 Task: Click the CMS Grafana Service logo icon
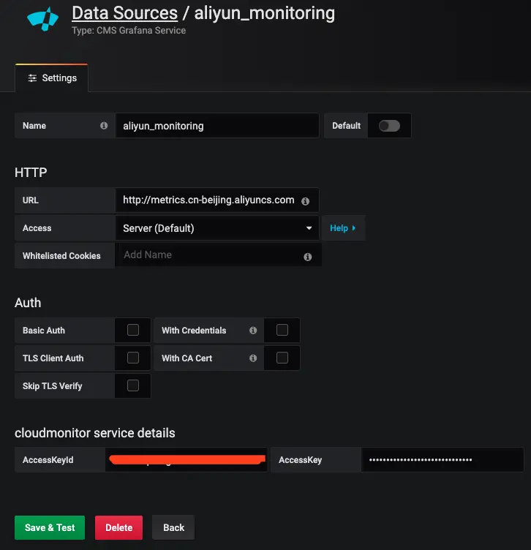43,19
